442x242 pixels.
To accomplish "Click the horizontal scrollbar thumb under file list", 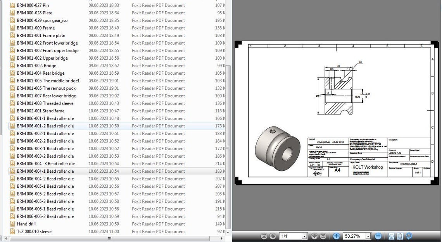I will coord(109,239).
